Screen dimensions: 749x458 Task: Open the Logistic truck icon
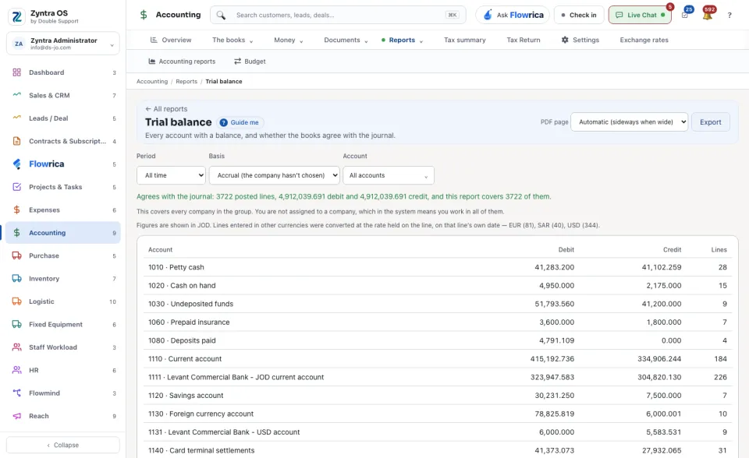click(x=16, y=301)
